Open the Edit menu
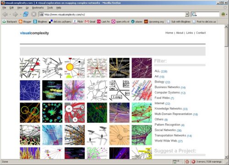The width and height of the screenshot is (229, 165). click(x=11, y=8)
